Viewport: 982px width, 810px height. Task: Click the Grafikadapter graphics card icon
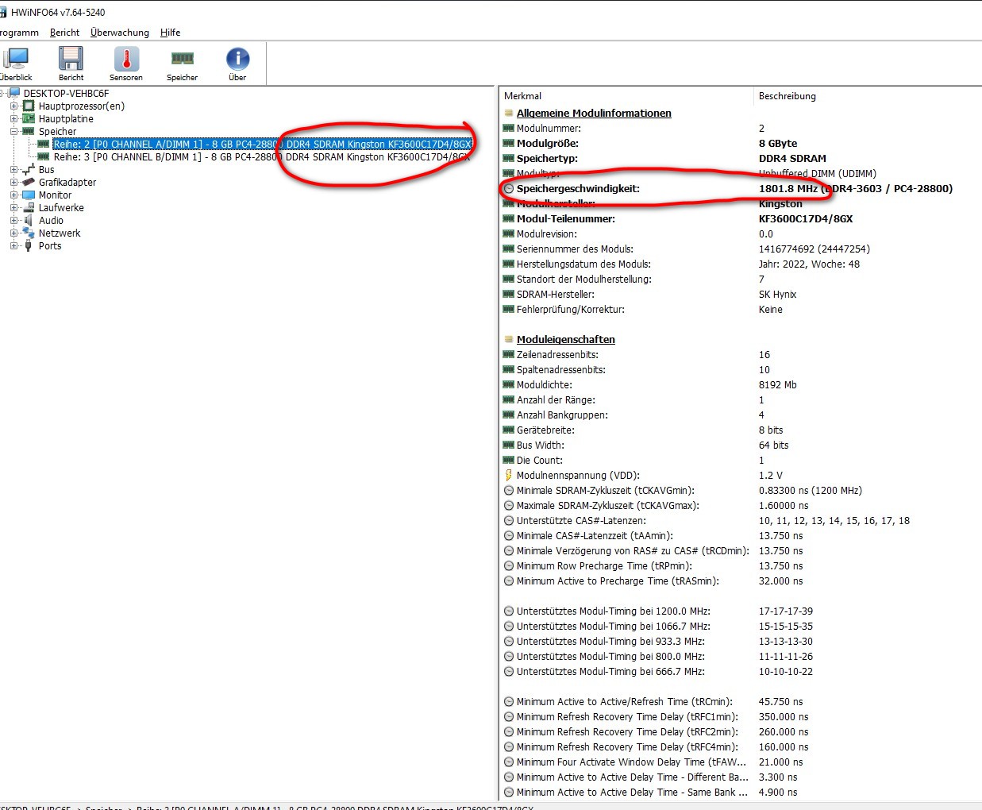29,182
